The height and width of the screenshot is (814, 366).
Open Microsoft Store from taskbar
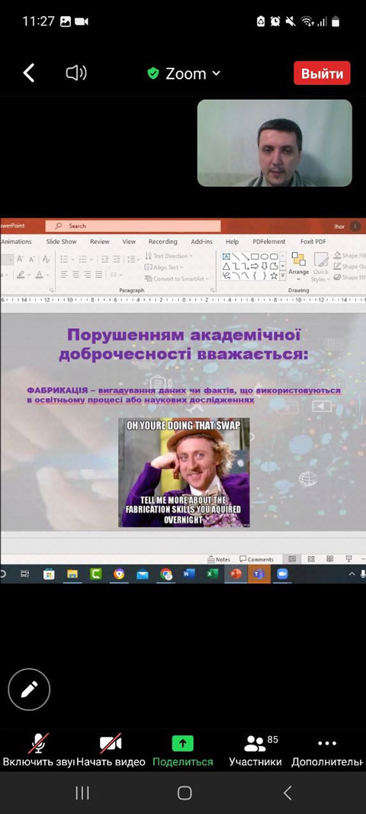coord(49,574)
